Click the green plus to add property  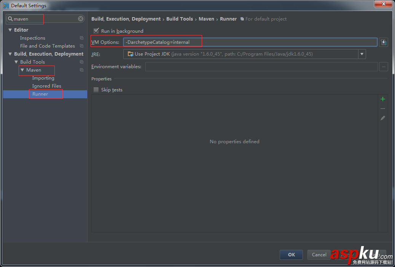(383, 99)
